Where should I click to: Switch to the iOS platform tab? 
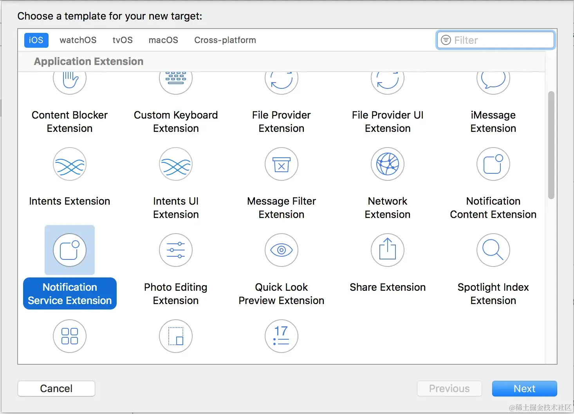click(36, 40)
